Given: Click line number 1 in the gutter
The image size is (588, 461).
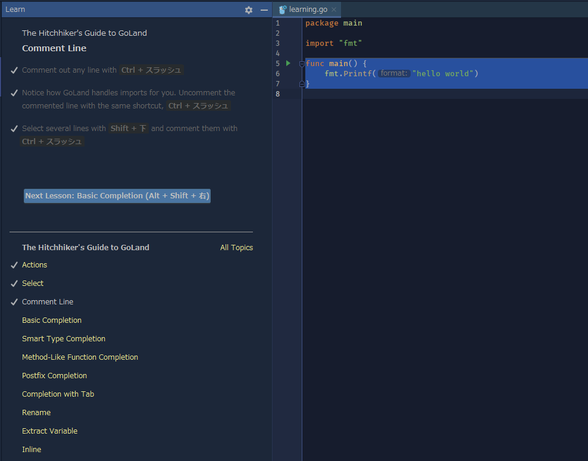Looking at the screenshot, I should 277,23.
